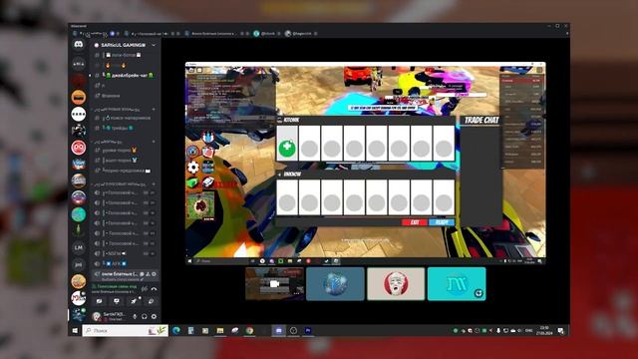The image size is (638, 359).
Task: Switch to Discord taskbar icon
Action: tap(279, 331)
